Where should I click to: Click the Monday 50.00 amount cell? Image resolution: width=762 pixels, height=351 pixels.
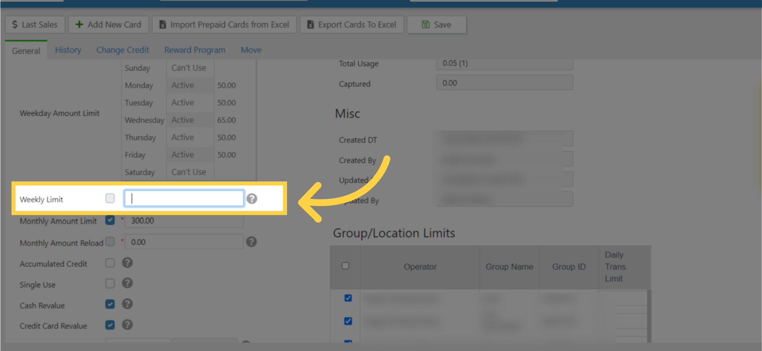pyautogui.click(x=235, y=85)
